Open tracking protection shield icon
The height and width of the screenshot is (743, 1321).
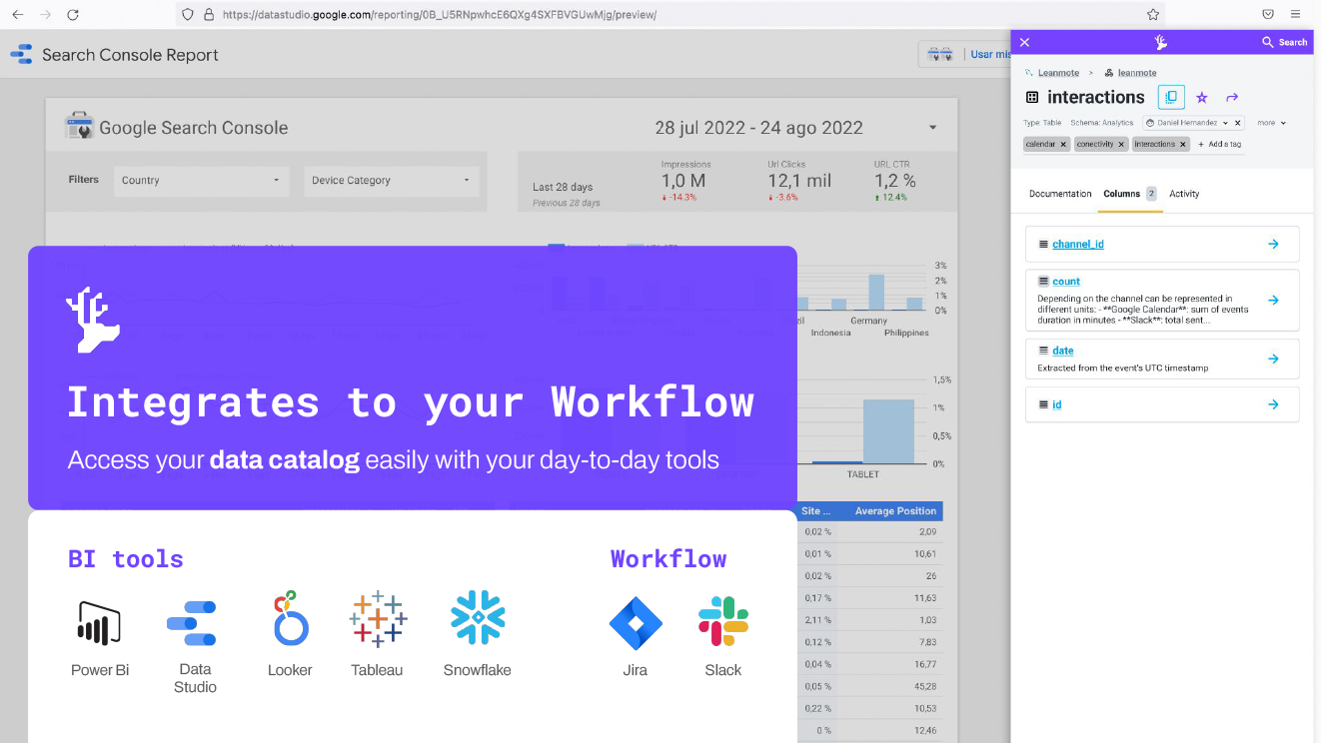click(x=187, y=15)
